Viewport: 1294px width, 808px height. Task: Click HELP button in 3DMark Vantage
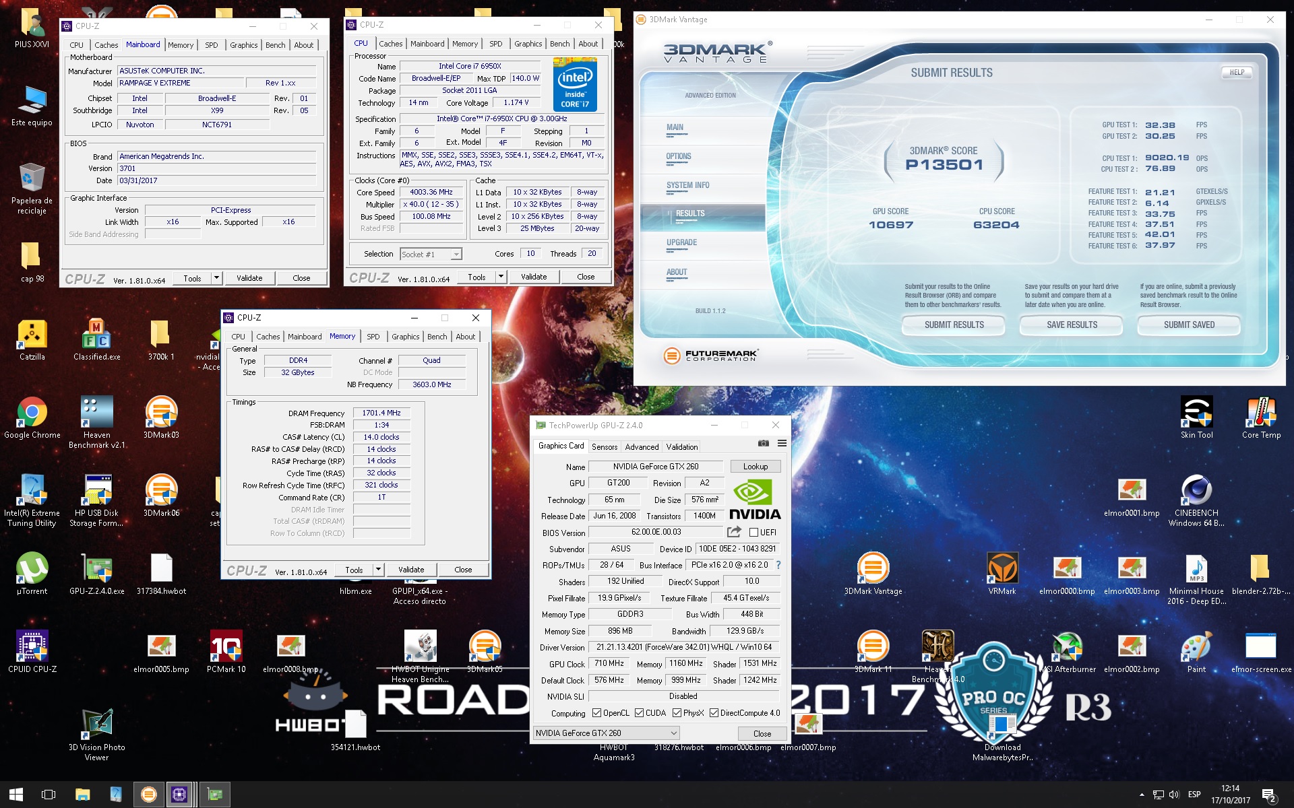[x=1237, y=72]
